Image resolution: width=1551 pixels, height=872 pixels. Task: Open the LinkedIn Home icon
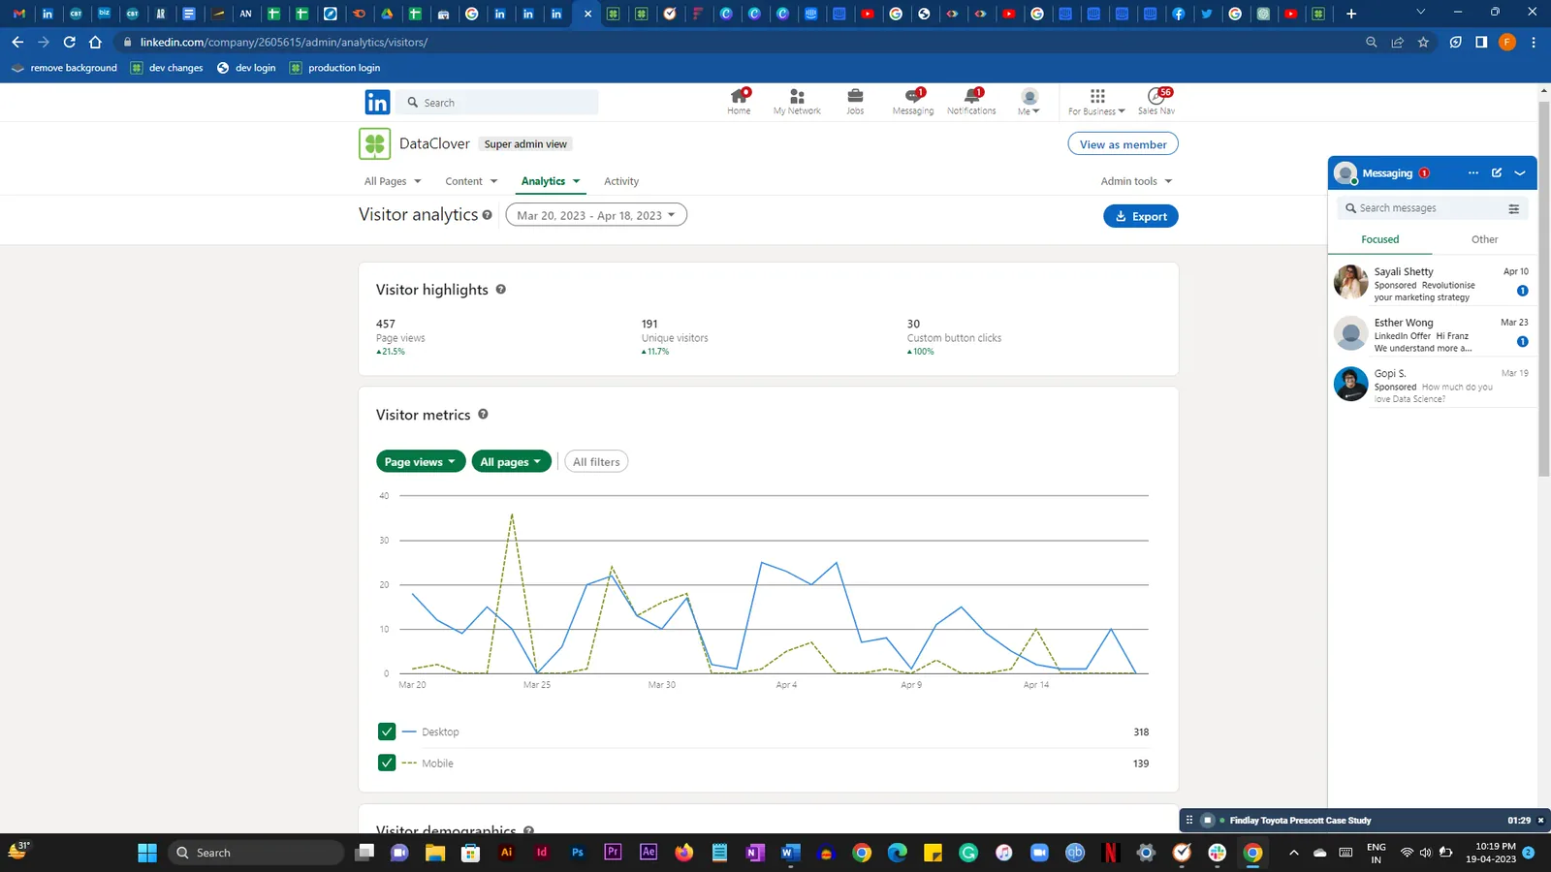[x=739, y=101]
